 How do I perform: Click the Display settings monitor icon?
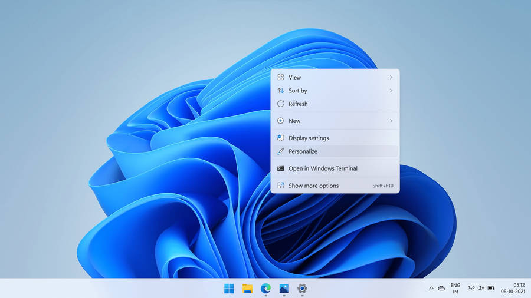(281, 138)
